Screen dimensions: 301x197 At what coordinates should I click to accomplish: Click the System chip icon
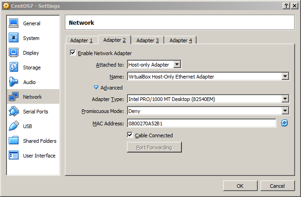pos(13,38)
